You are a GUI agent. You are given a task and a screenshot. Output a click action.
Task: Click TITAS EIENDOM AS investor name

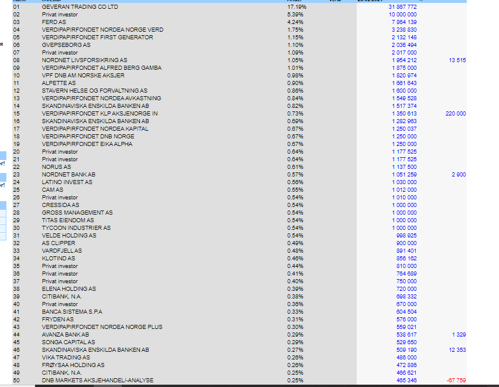click(68, 220)
